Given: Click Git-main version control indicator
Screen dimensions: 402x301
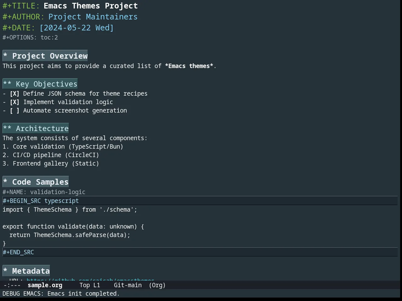Looking at the screenshot, I should pos(128,285).
